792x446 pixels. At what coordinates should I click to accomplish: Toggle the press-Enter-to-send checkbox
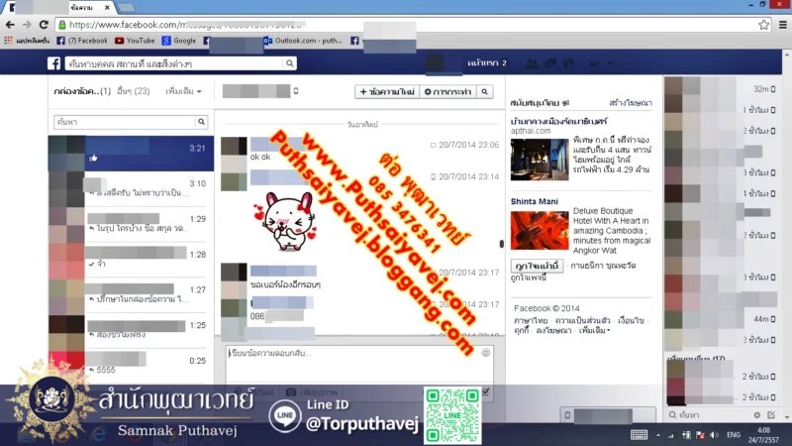(485, 391)
